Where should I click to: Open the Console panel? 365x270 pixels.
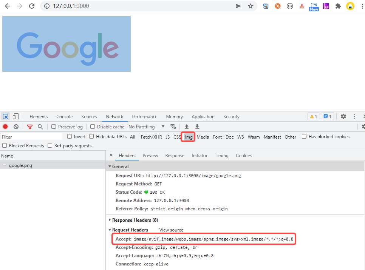pos(65,117)
